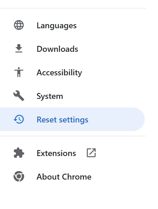The image size is (158, 209).
Task: Select the Accessibility person icon
Action: (x=19, y=72)
